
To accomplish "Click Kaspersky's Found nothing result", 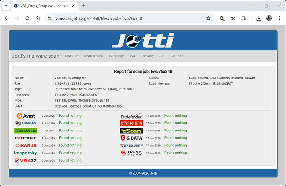I will pyautogui.click(x=70, y=153).
